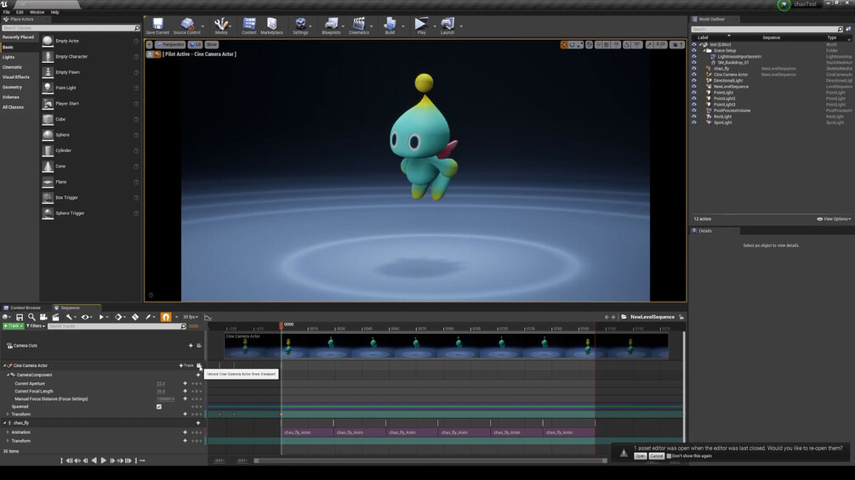Click the Perspective viewport button
The image size is (855, 480).
coord(170,45)
